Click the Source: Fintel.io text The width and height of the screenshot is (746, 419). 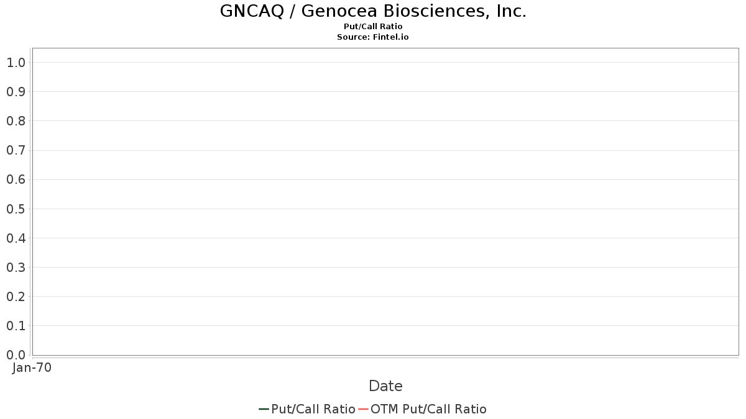coord(373,37)
